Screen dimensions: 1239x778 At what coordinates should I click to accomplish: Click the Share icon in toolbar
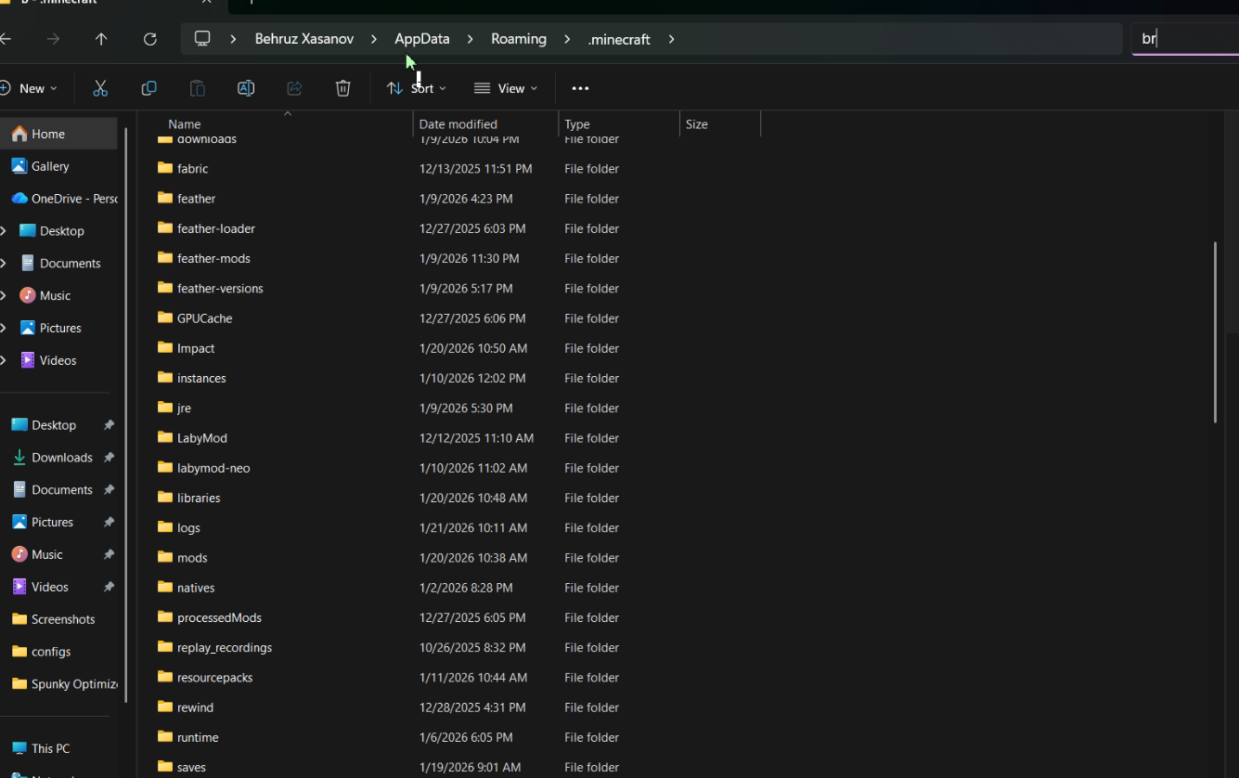click(294, 88)
